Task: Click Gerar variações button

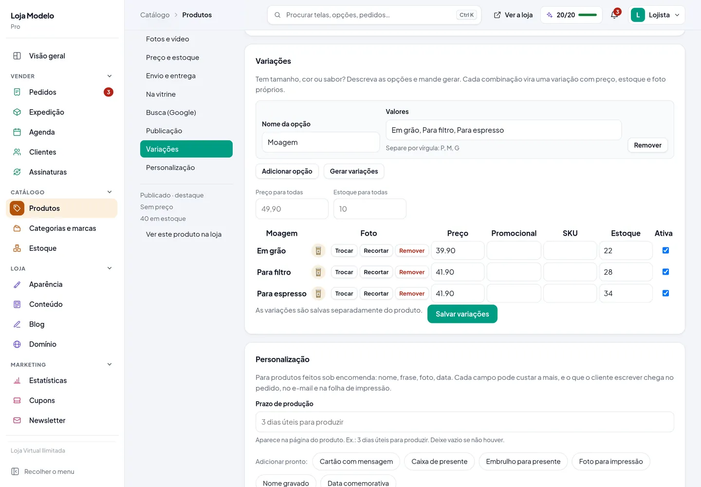Action: click(x=354, y=171)
